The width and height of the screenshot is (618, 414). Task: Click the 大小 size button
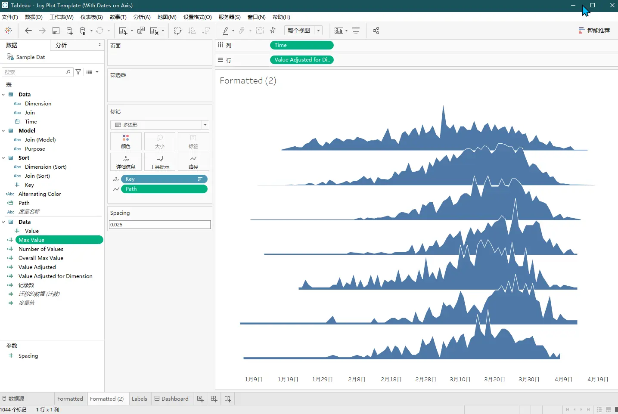point(160,141)
